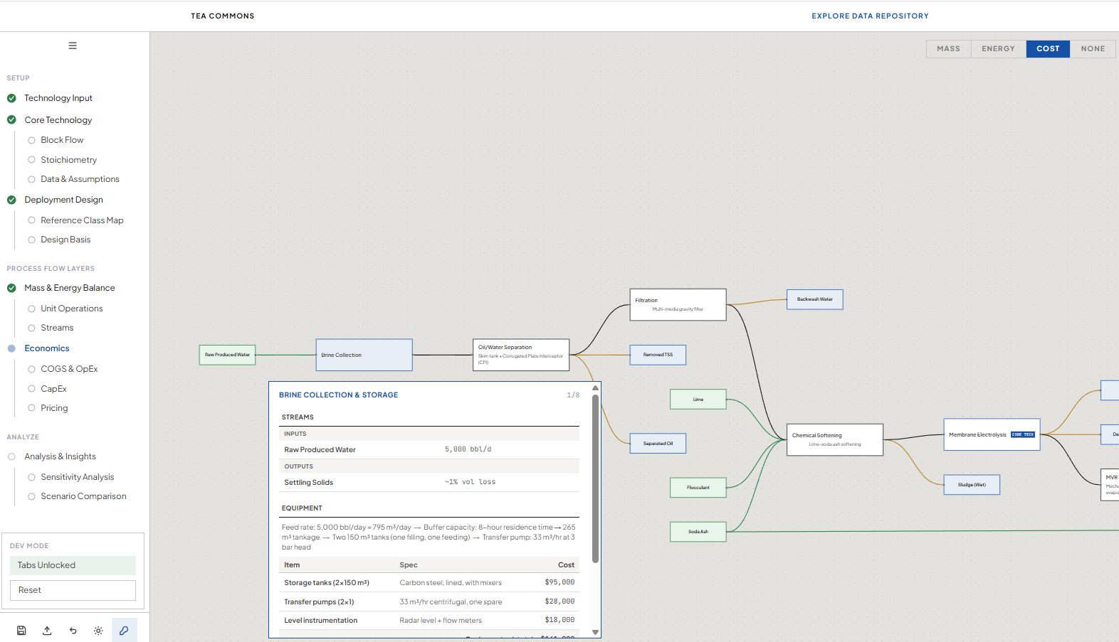Screen dimensions: 1119x642
Task: Click the hamburger menu icon in sidebar
Action: (x=73, y=46)
